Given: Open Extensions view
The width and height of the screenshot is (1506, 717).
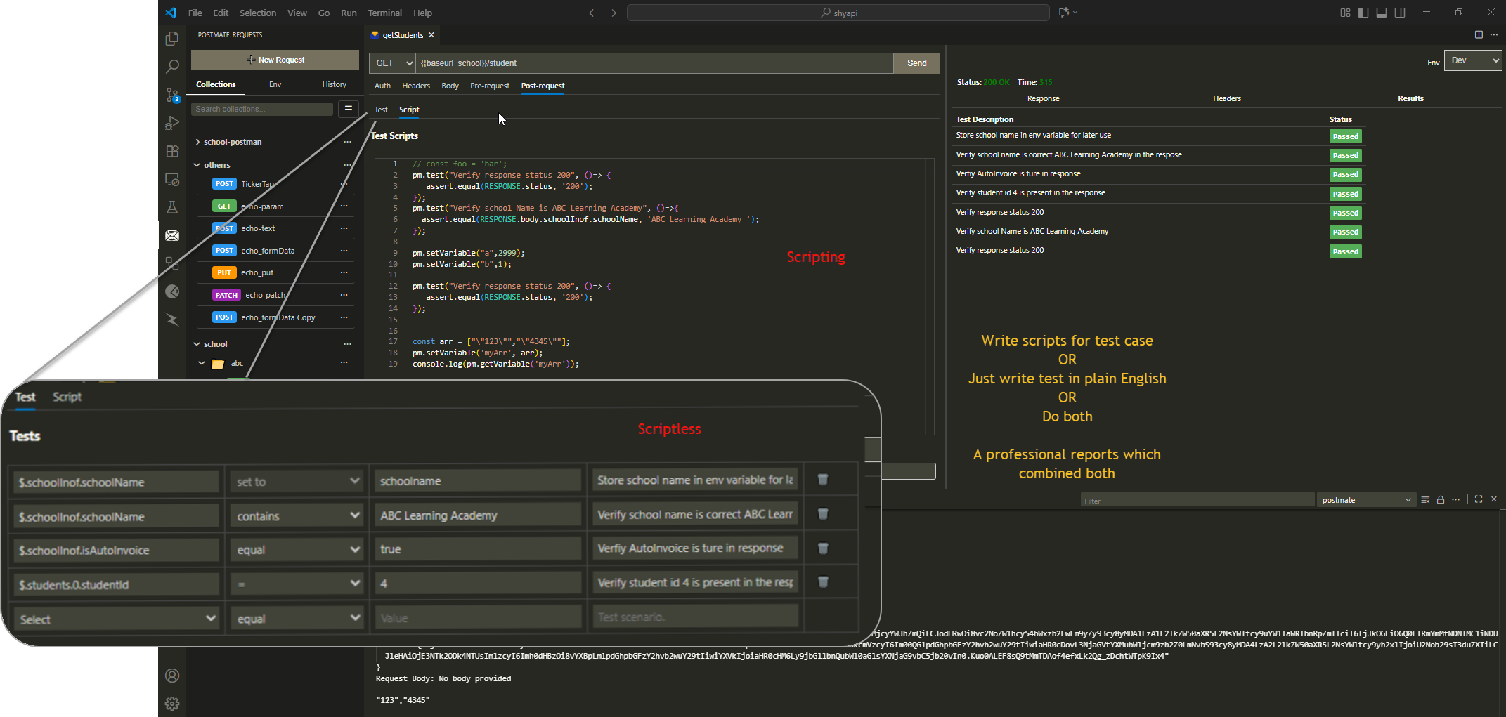Looking at the screenshot, I should coord(172,151).
